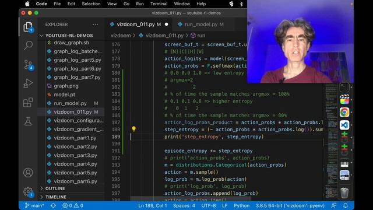Click the lightbulb code action on line 188

point(133,129)
